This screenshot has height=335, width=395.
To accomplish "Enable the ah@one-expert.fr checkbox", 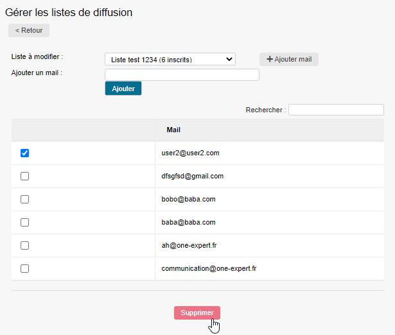I will (25, 246).
